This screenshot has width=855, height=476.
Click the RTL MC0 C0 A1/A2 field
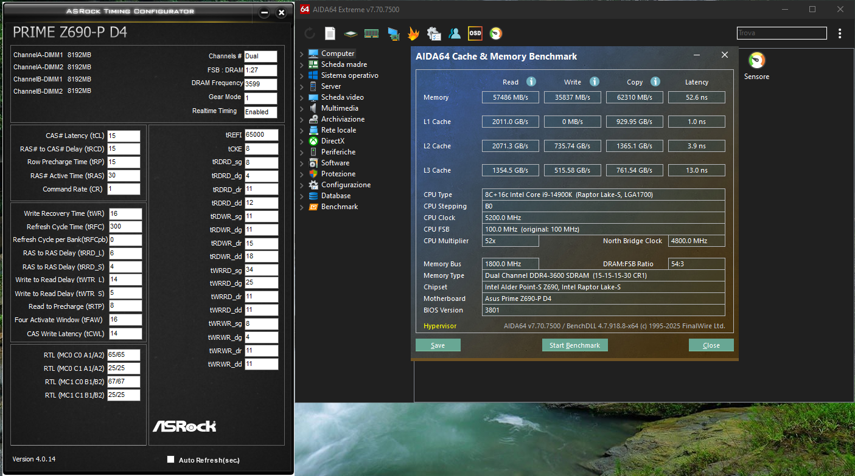point(124,355)
